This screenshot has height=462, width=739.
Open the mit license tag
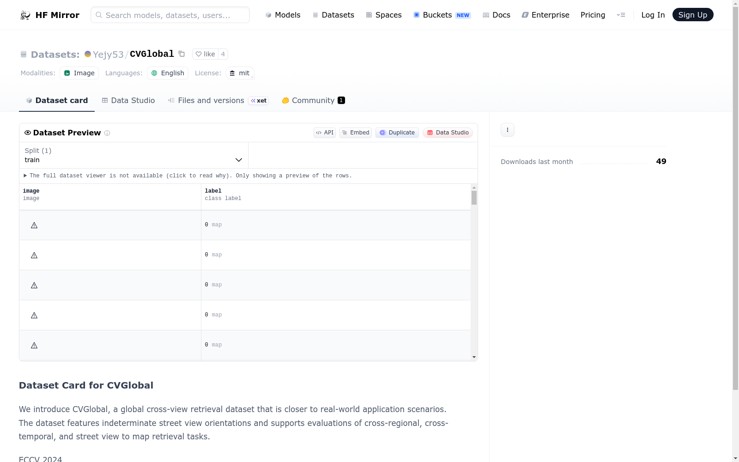coord(240,73)
